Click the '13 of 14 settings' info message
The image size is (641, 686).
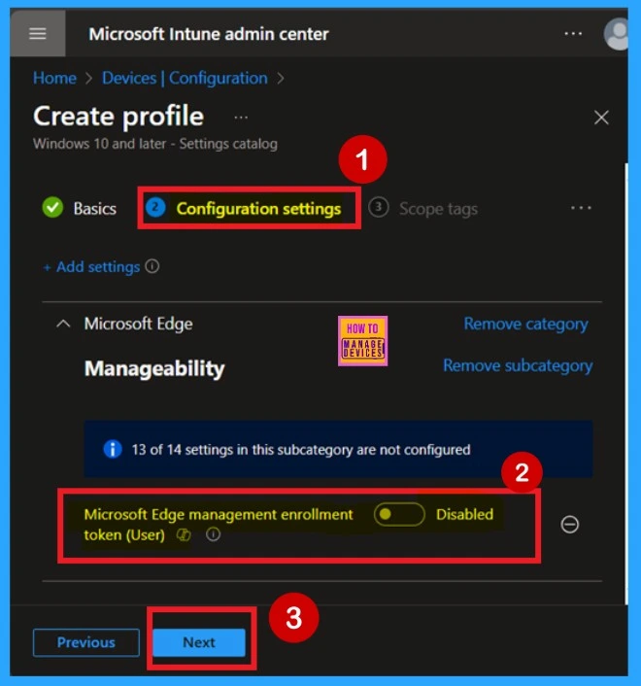[301, 450]
